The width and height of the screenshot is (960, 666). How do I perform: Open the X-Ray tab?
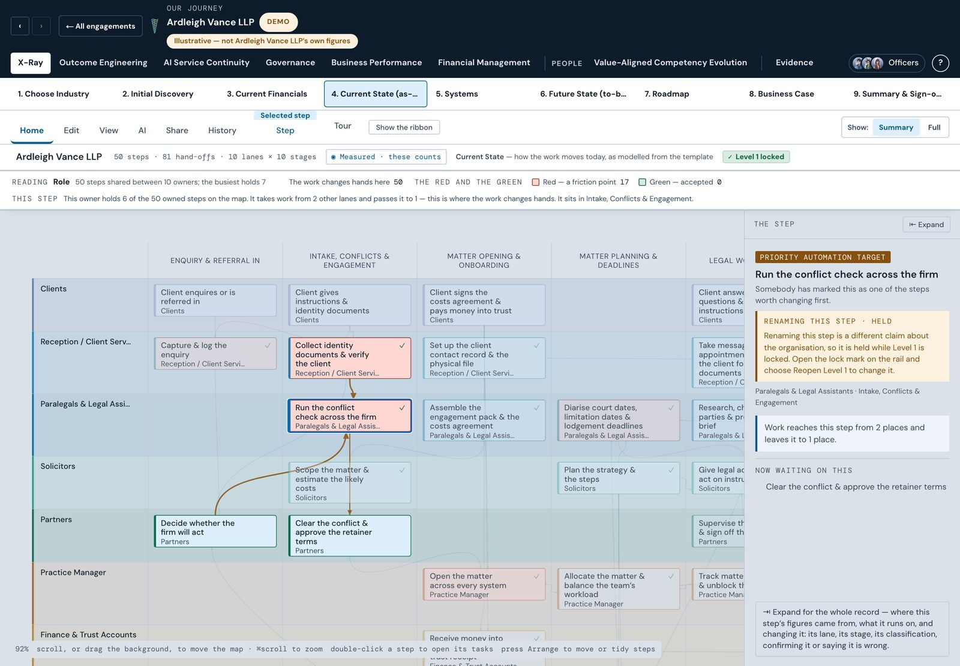[x=31, y=63]
